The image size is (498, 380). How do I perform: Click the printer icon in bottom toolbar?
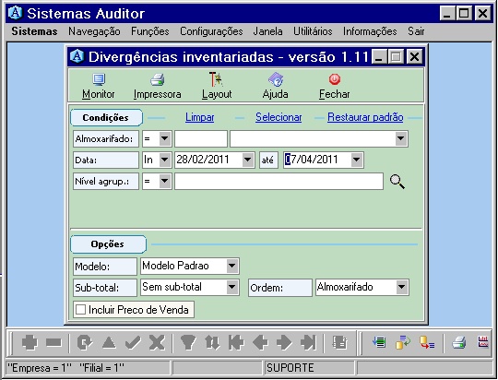pos(459,342)
